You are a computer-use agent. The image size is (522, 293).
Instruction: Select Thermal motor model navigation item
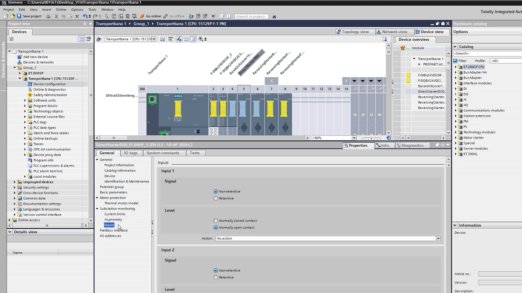click(121, 203)
